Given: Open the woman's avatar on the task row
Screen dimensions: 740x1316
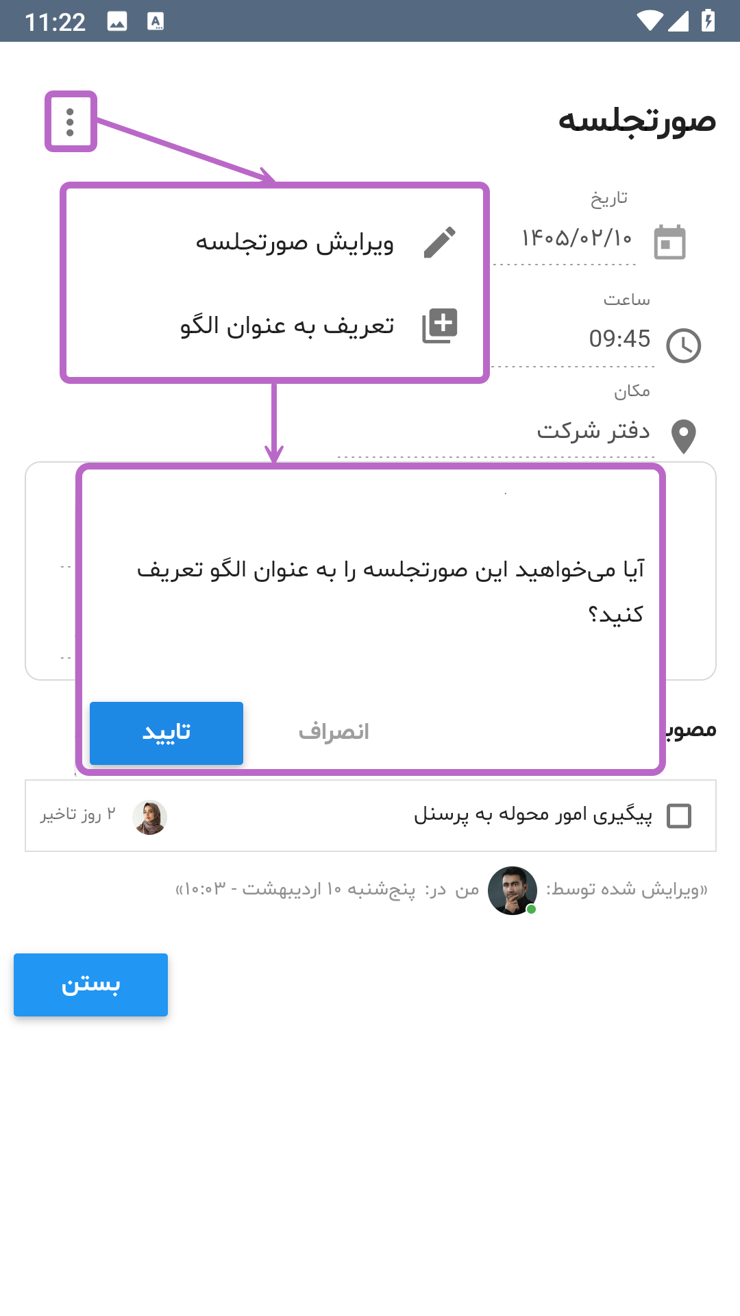Looking at the screenshot, I should click(x=149, y=817).
